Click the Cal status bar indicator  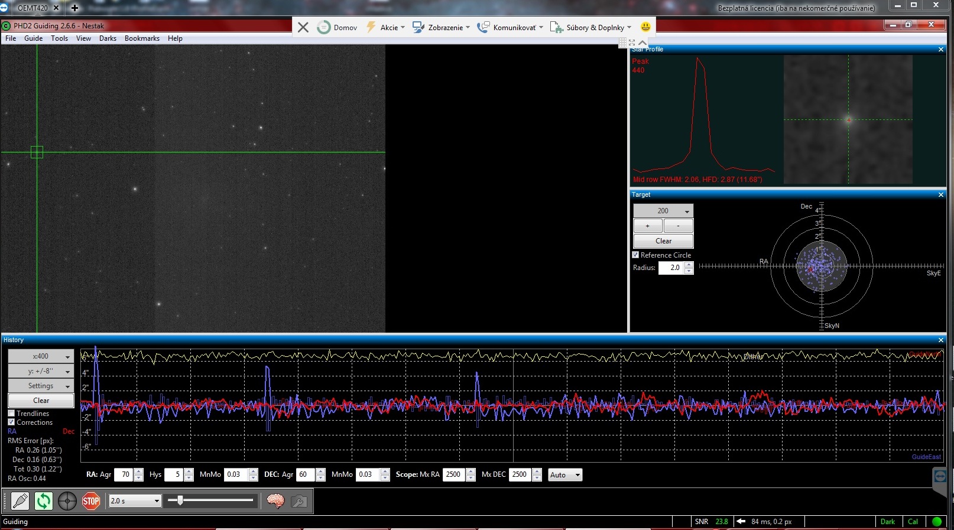pyautogui.click(x=913, y=522)
